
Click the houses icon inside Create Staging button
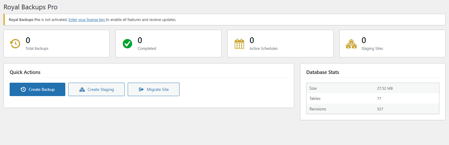point(82,89)
